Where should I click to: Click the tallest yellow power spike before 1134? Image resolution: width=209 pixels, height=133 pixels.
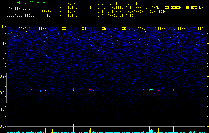click(73, 127)
